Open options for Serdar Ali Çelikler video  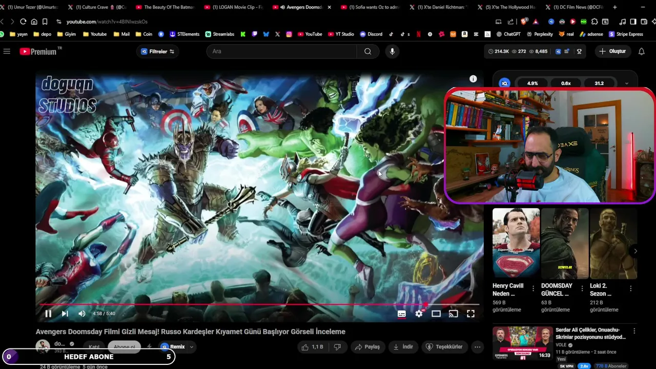coord(634,331)
